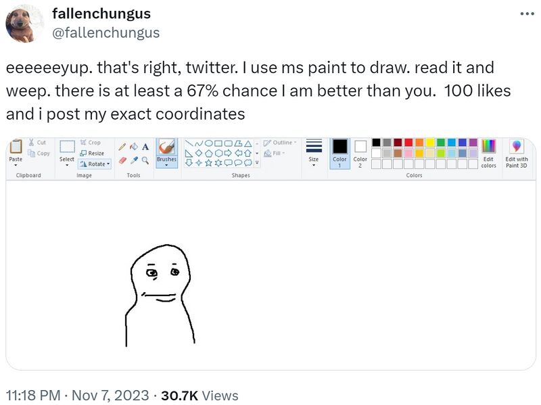Select the Magnifier tool
The height and width of the screenshot is (405, 541).
145,160
